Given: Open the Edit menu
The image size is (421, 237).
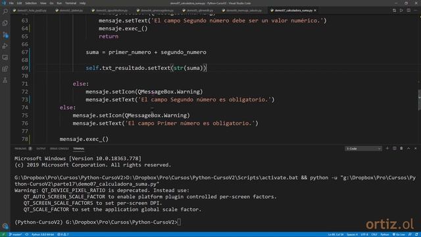Looking at the screenshot, I should tap(19, 3).
